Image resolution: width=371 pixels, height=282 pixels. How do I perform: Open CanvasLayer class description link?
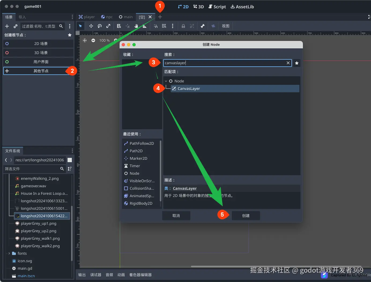coord(185,188)
